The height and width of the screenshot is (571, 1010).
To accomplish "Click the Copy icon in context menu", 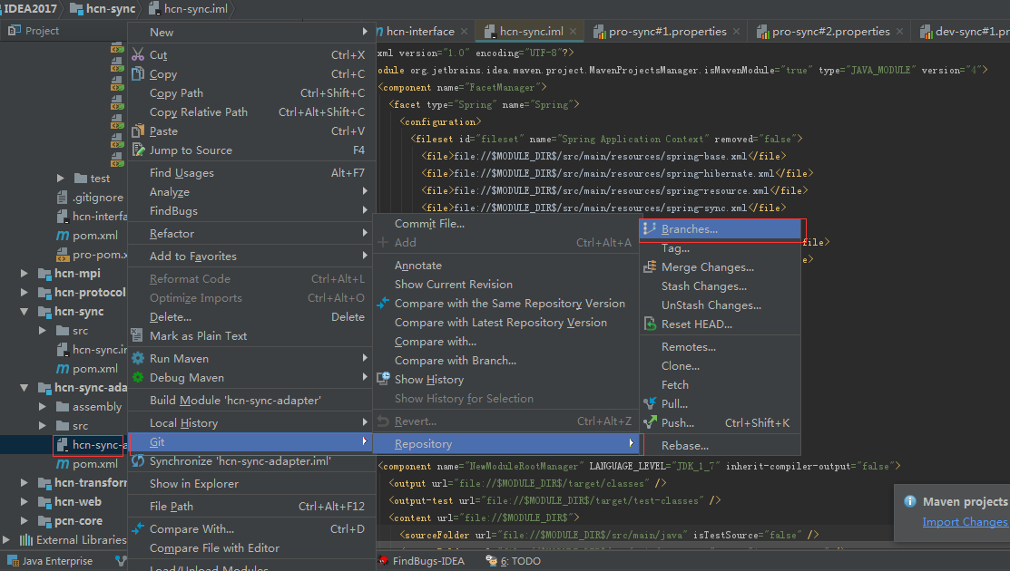I will click(x=138, y=74).
